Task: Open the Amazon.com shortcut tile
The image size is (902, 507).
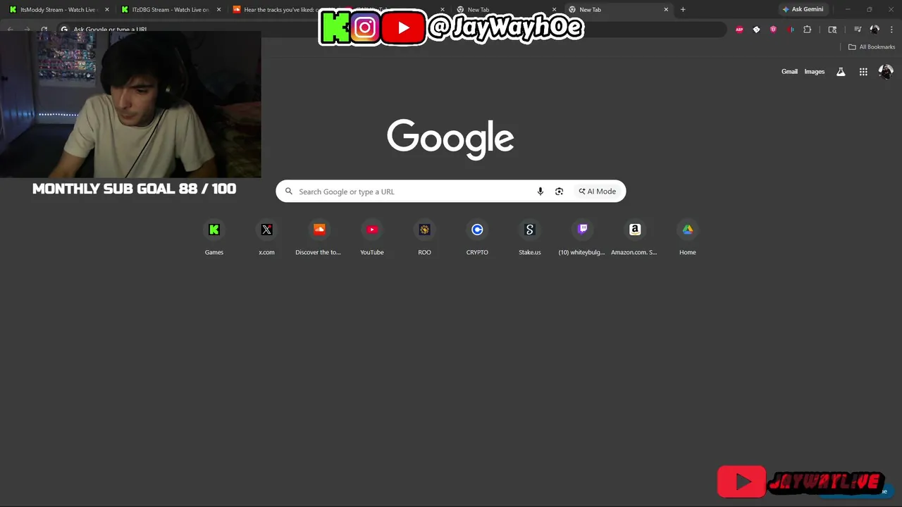Action: 635,237
